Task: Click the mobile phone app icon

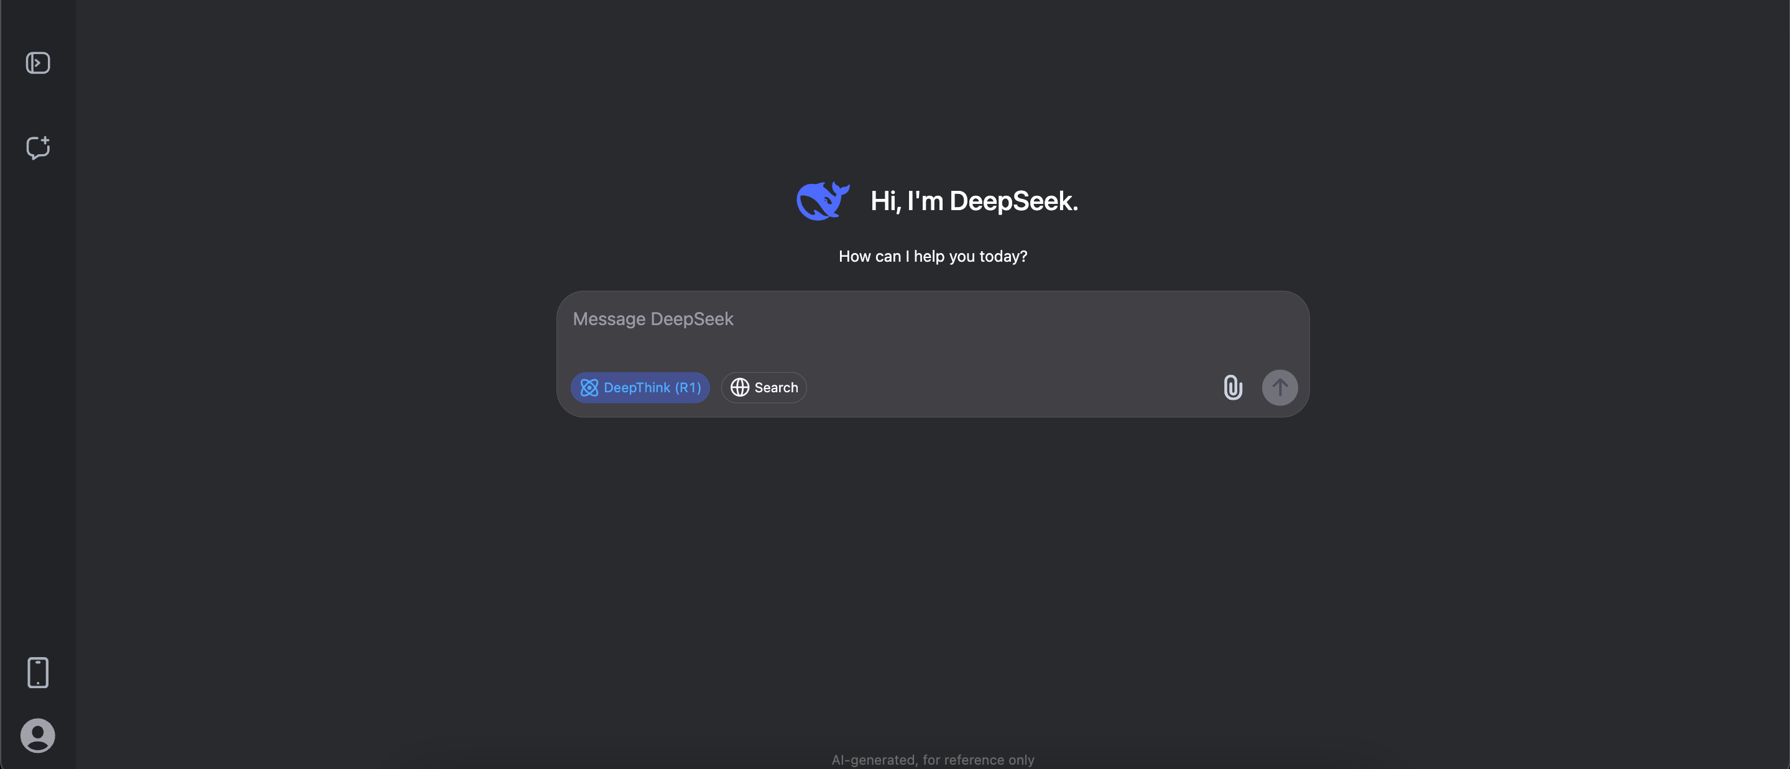Action: (37, 672)
